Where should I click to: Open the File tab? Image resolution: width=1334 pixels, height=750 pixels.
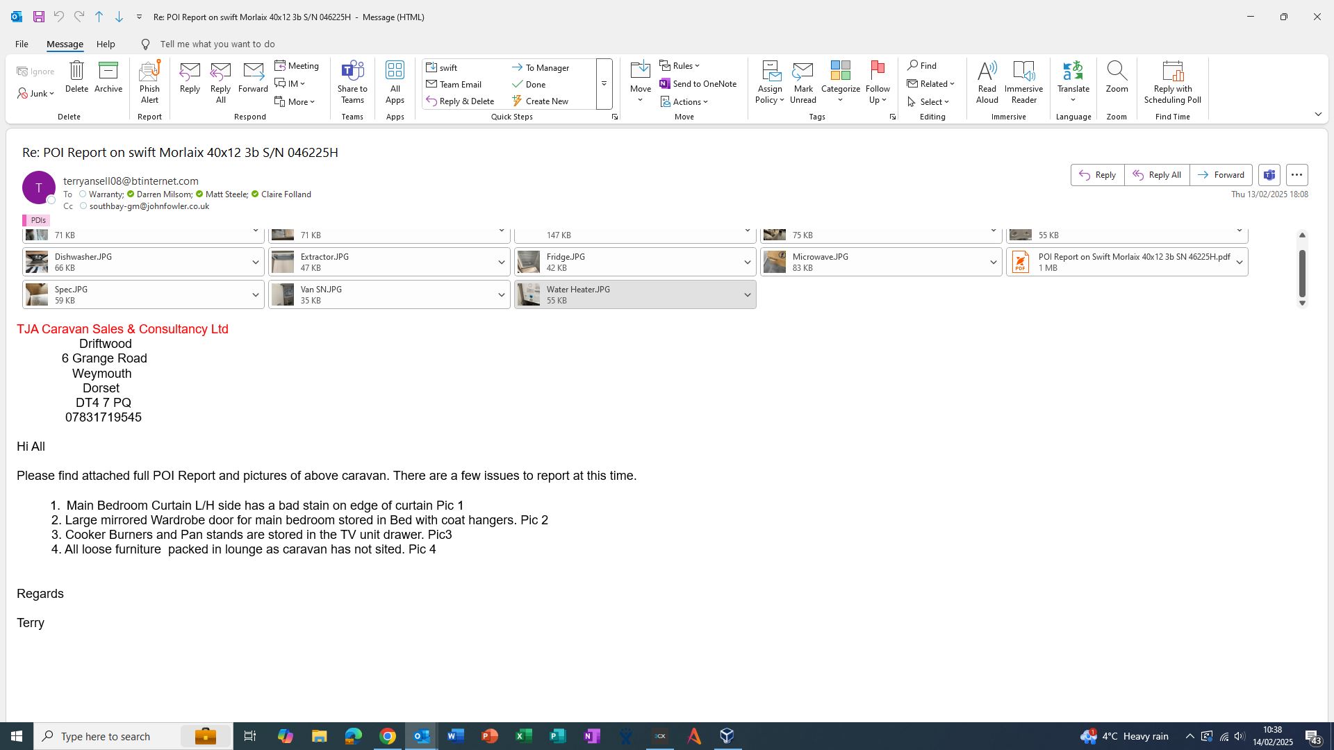click(x=22, y=44)
